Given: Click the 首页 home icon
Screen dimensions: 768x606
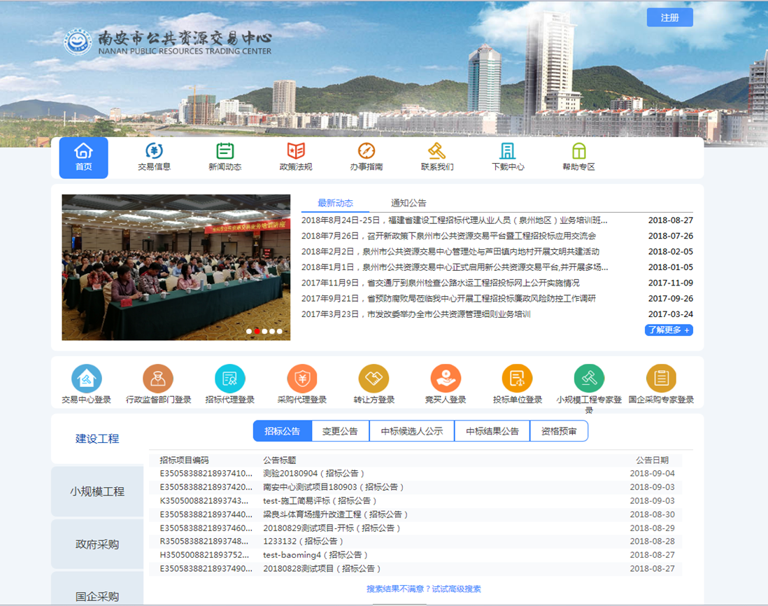Looking at the screenshot, I should point(83,151).
